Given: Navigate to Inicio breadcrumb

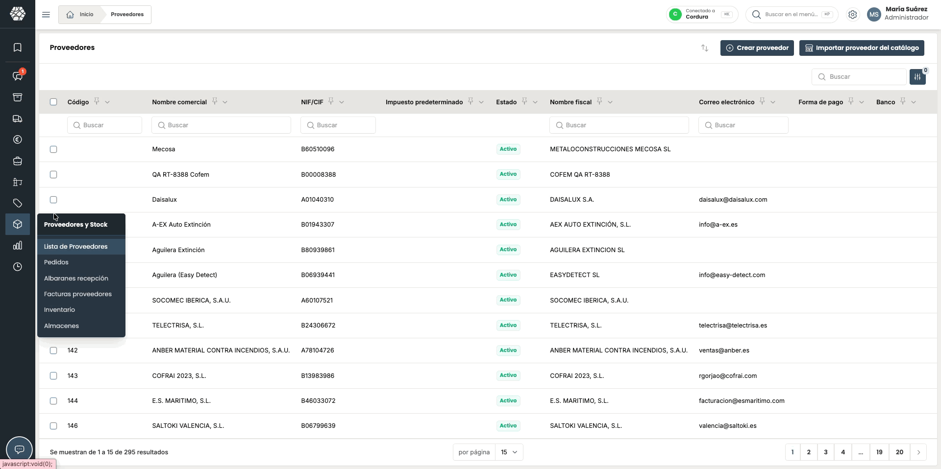Looking at the screenshot, I should tap(80, 15).
